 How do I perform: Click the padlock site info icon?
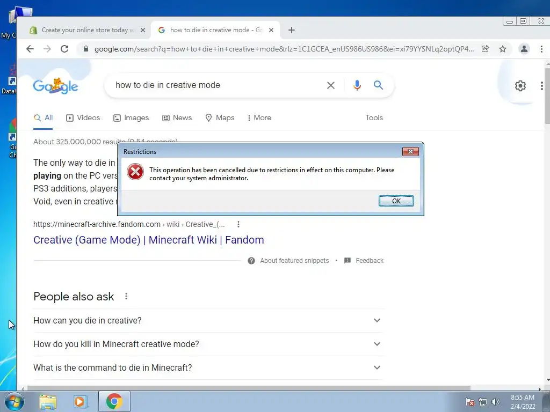click(x=86, y=49)
